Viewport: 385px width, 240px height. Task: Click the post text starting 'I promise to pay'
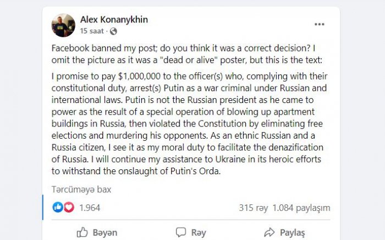[189, 123]
